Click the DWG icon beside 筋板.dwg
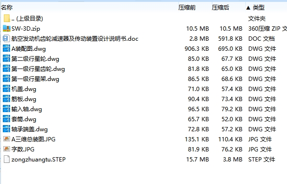 pos(6,99)
